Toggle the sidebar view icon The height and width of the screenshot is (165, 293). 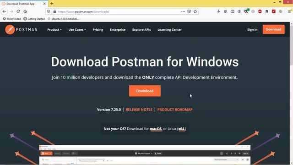(232, 11)
